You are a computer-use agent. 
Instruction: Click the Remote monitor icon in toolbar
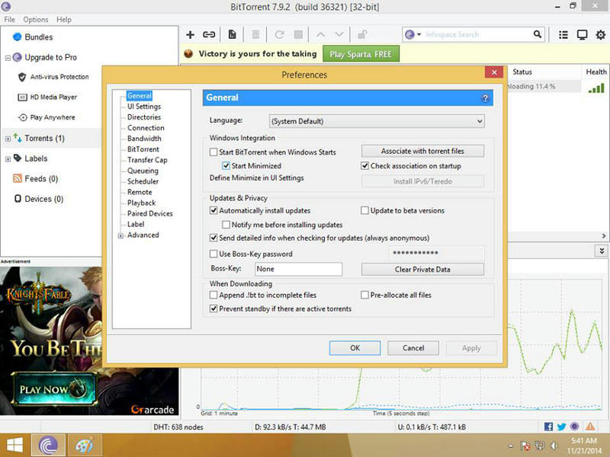tap(582, 35)
